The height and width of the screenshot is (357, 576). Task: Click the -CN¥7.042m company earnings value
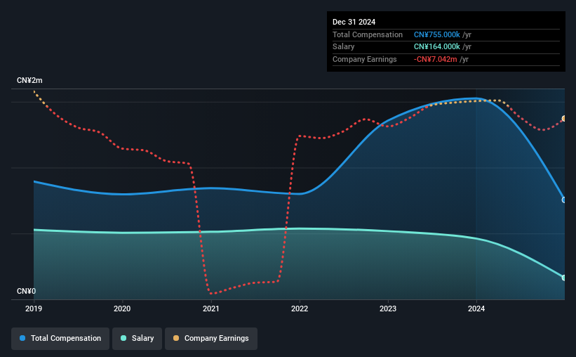pyautogui.click(x=435, y=59)
